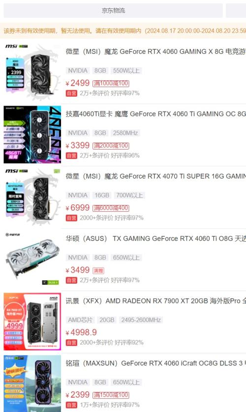Viewport: 246px width, 412px height.
Task: Click the 自营 badge on the XFX listing
Action: pos(71,342)
